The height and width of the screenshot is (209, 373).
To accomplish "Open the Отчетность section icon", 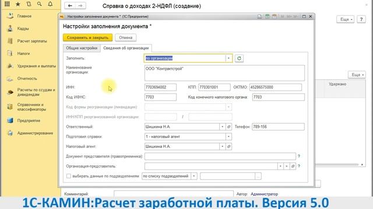I will click(10, 79).
